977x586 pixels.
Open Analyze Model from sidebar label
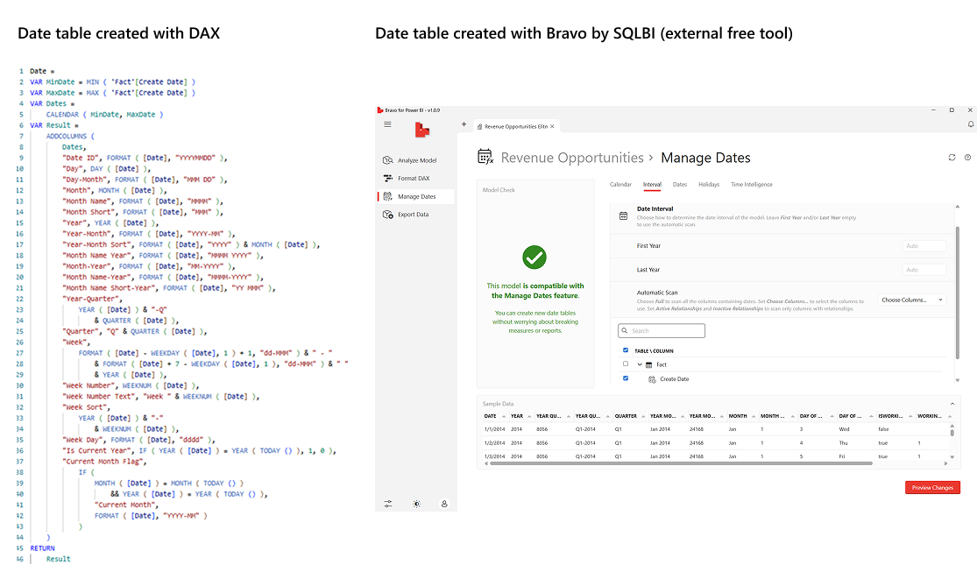417,160
